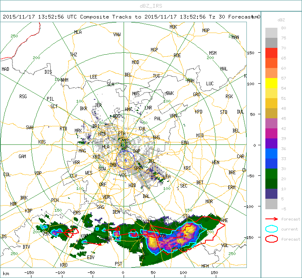
Task: Click the KRO station label
Action: coord(64,265)
